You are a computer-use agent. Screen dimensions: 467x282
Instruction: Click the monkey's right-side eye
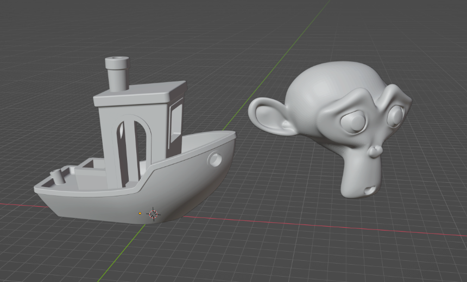tap(395, 114)
